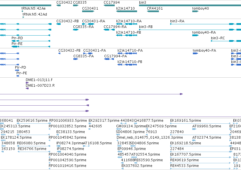The height and width of the screenshot is (170, 241).
Task: Select EST EK169161.5prime
Action: (x=201, y=123)
